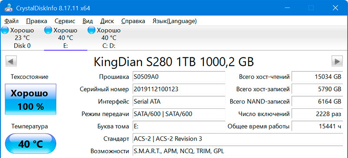Viewport: 348px width, 158px height.
Task: Select the Disk 0 blue status orb
Action: pos(5,30)
